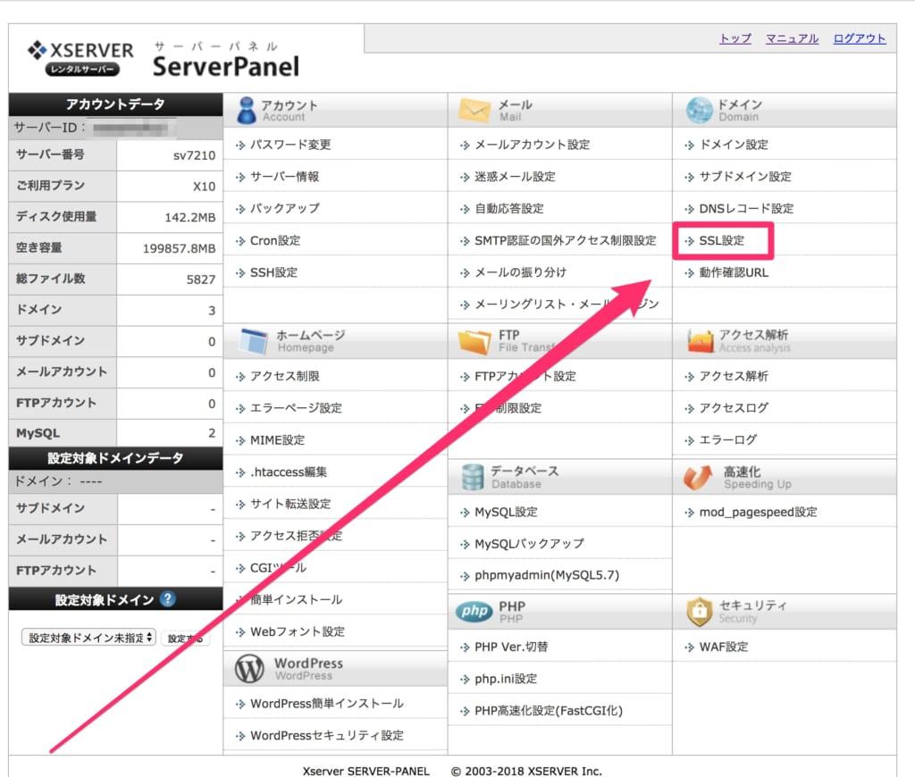
Task: Open php.ini設定
Action: pos(506,679)
